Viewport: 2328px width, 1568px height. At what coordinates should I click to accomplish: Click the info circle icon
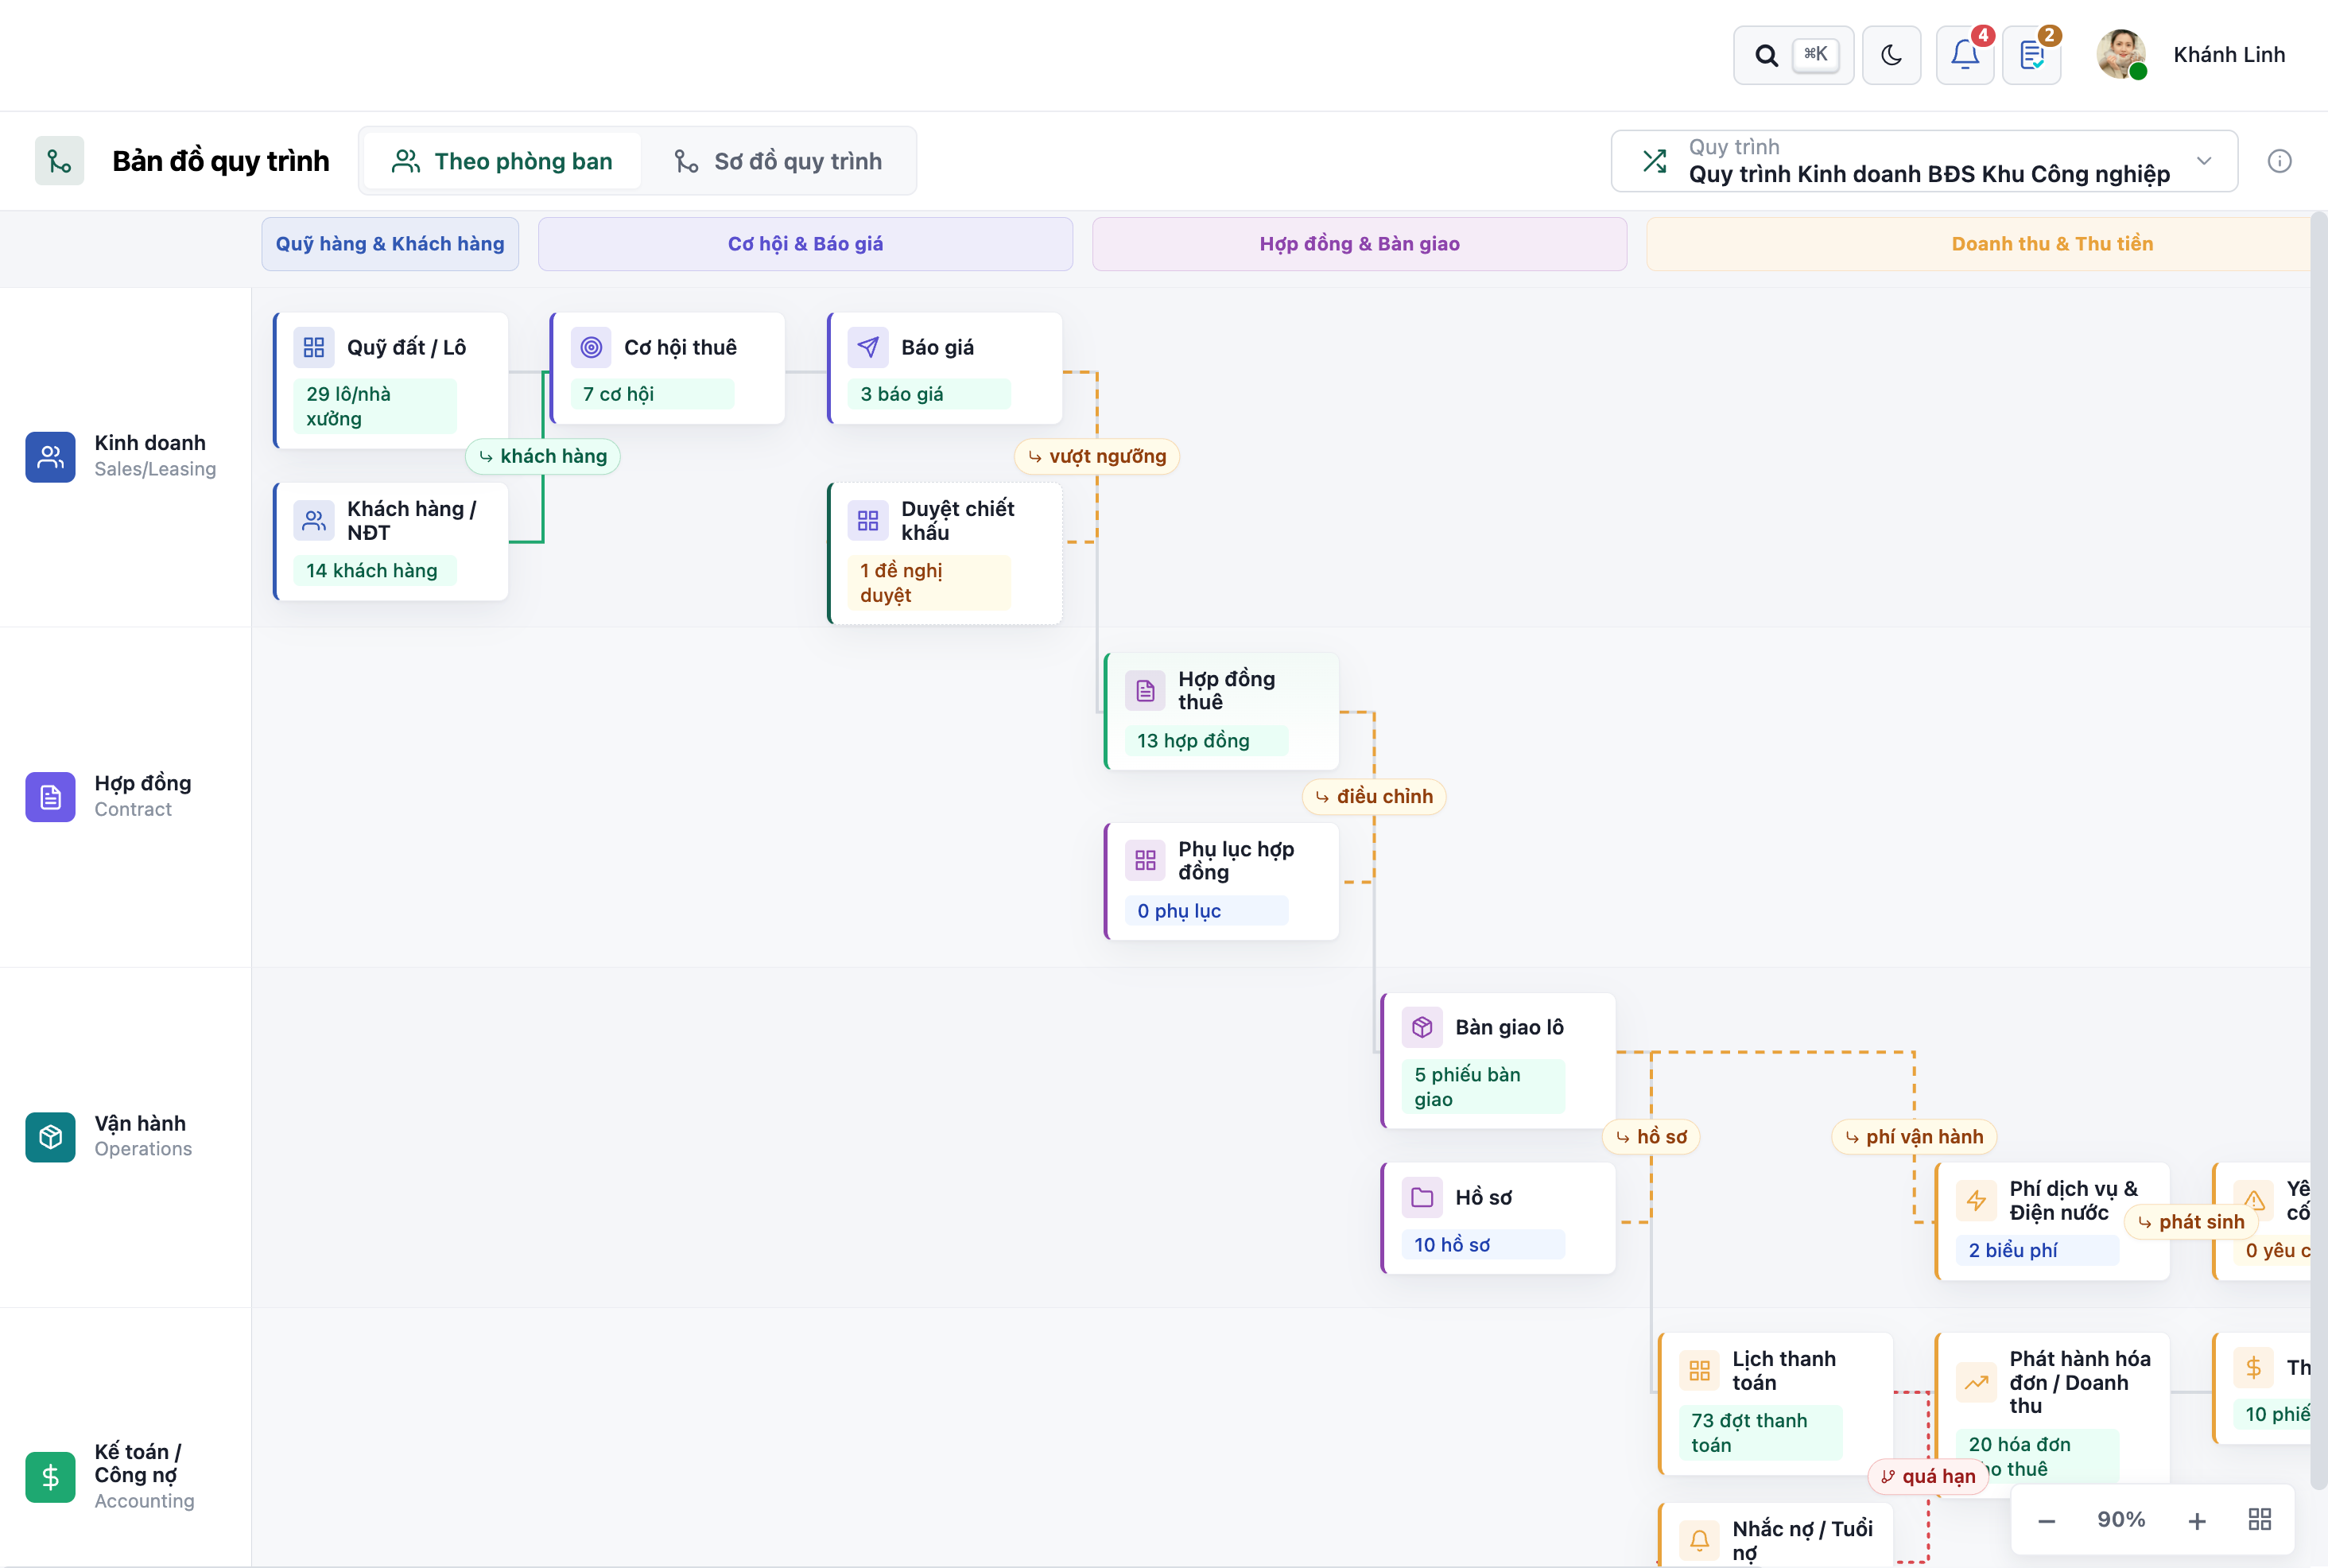click(2280, 161)
